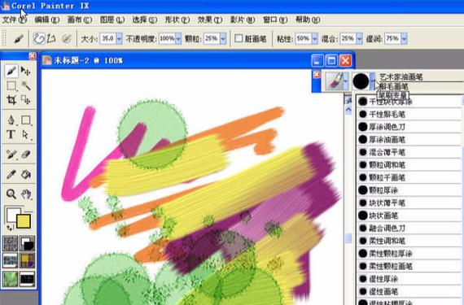464x305 pixels.
Task: Select the Brush tool in toolbox
Action: click(11, 71)
